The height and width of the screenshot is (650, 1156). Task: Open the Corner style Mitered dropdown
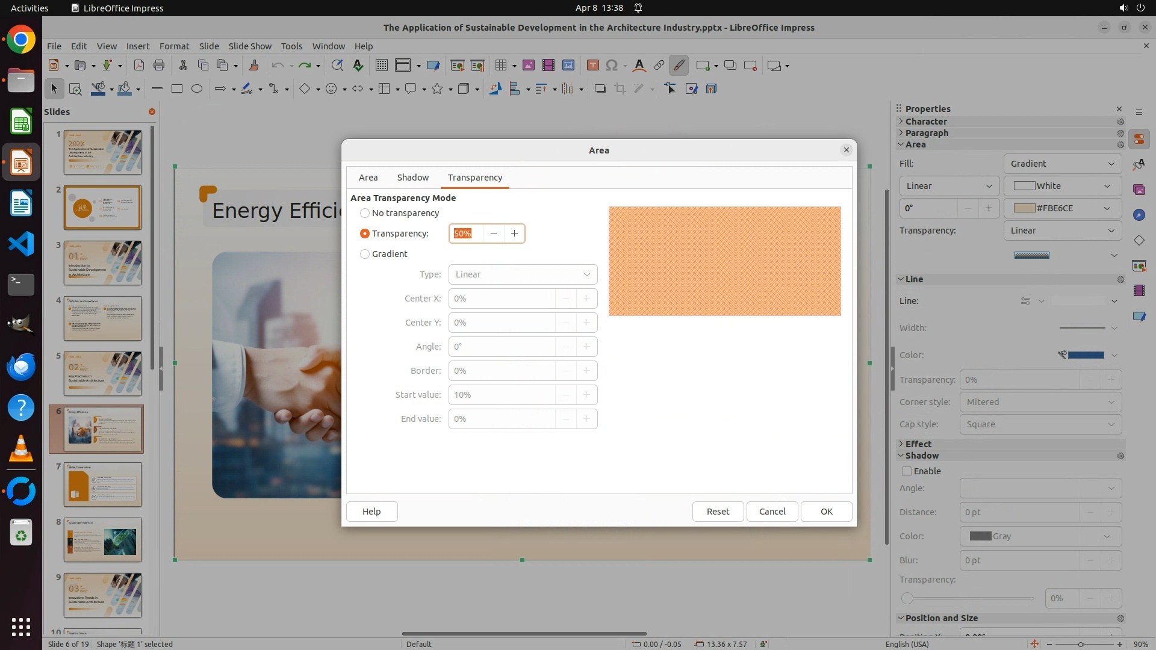coord(1040,402)
